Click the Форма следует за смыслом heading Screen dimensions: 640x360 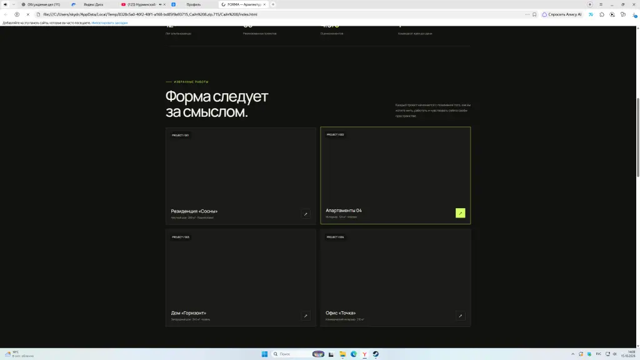[x=217, y=104]
